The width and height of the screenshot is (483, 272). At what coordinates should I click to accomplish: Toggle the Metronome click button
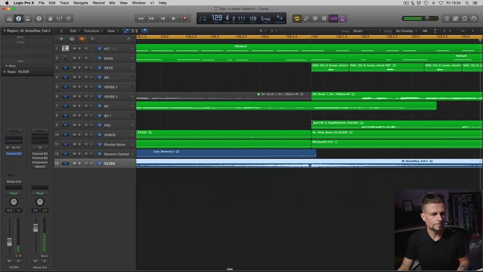[x=342, y=19]
